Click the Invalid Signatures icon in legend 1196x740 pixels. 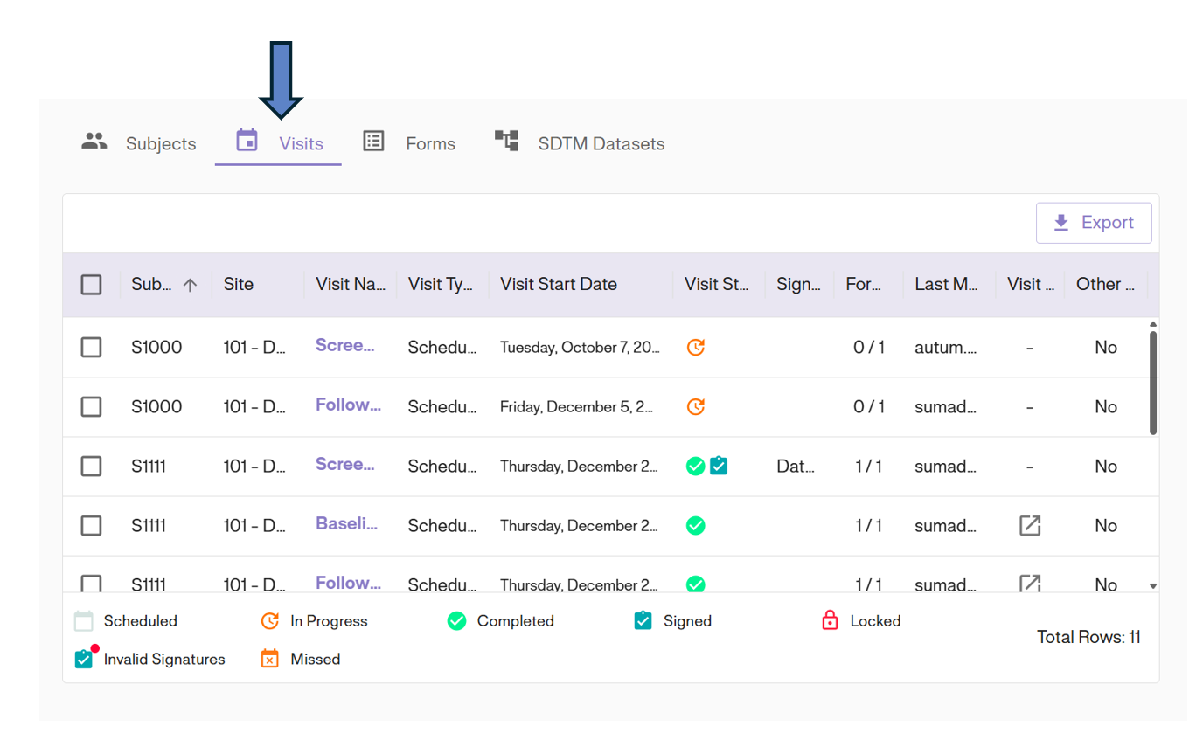coord(84,659)
